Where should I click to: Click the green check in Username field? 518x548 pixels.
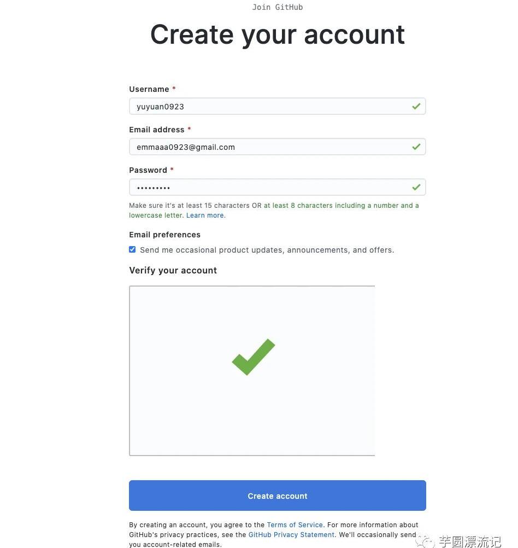click(416, 107)
